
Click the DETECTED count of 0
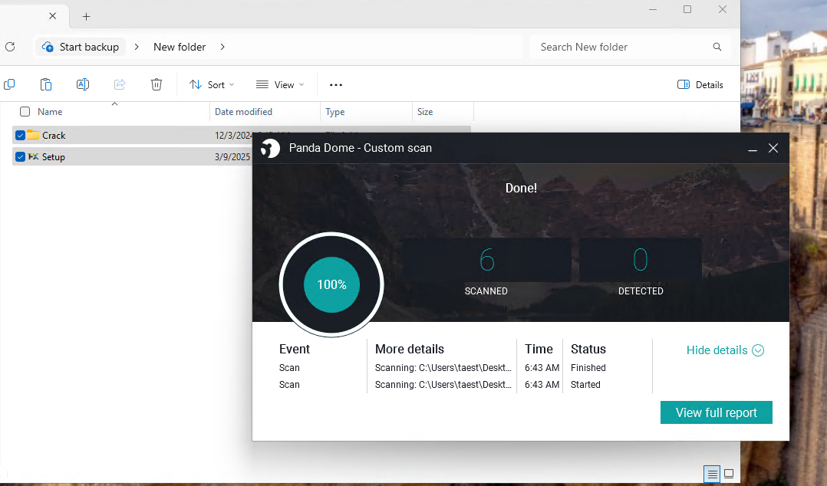641,260
